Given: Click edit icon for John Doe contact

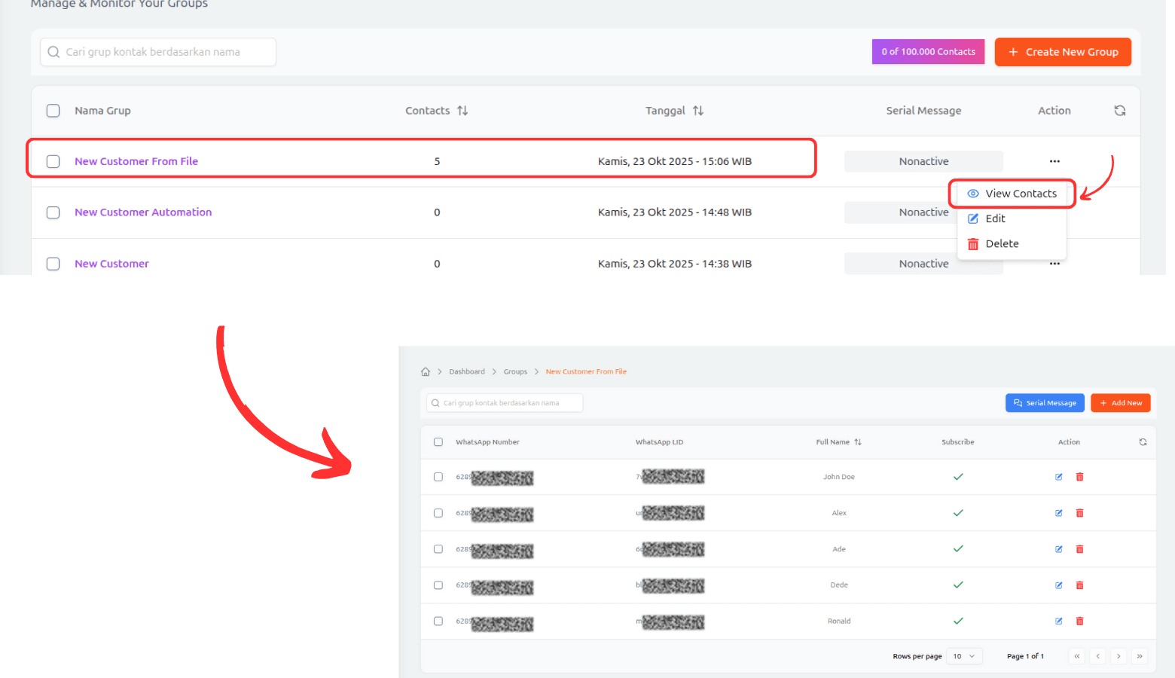Looking at the screenshot, I should [1059, 477].
